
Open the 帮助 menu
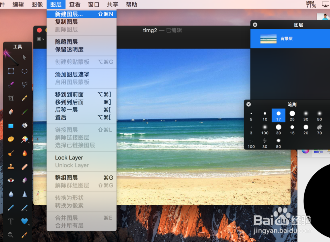(132, 4)
